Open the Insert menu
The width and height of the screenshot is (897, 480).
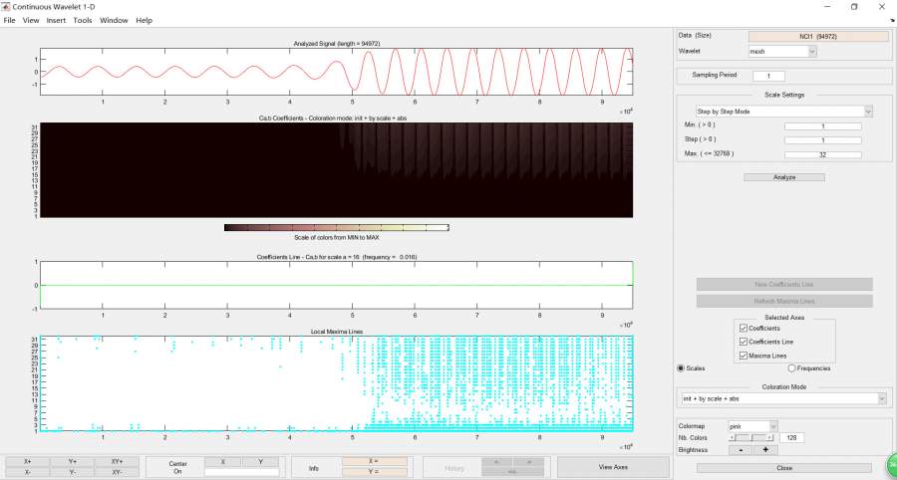[56, 20]
